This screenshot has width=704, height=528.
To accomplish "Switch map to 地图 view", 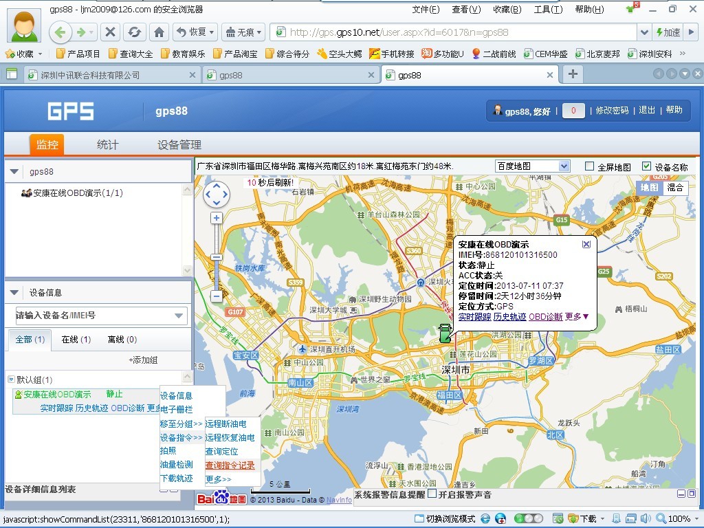I will (x=649, y=188).
